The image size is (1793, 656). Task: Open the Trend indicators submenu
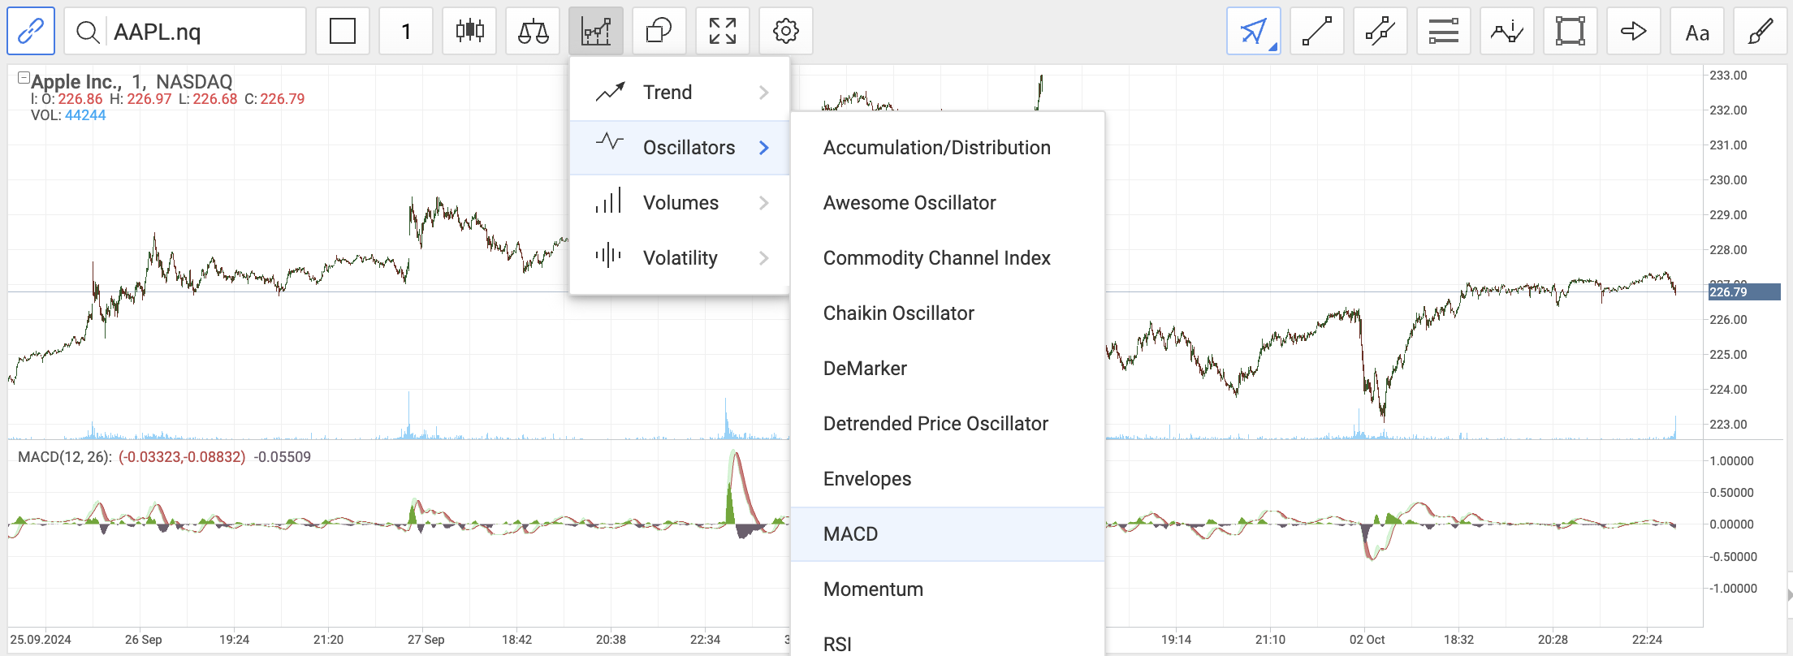680,93
